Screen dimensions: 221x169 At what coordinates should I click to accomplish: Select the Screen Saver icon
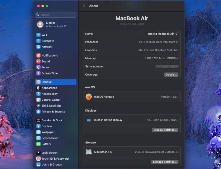tap(38, 138)
